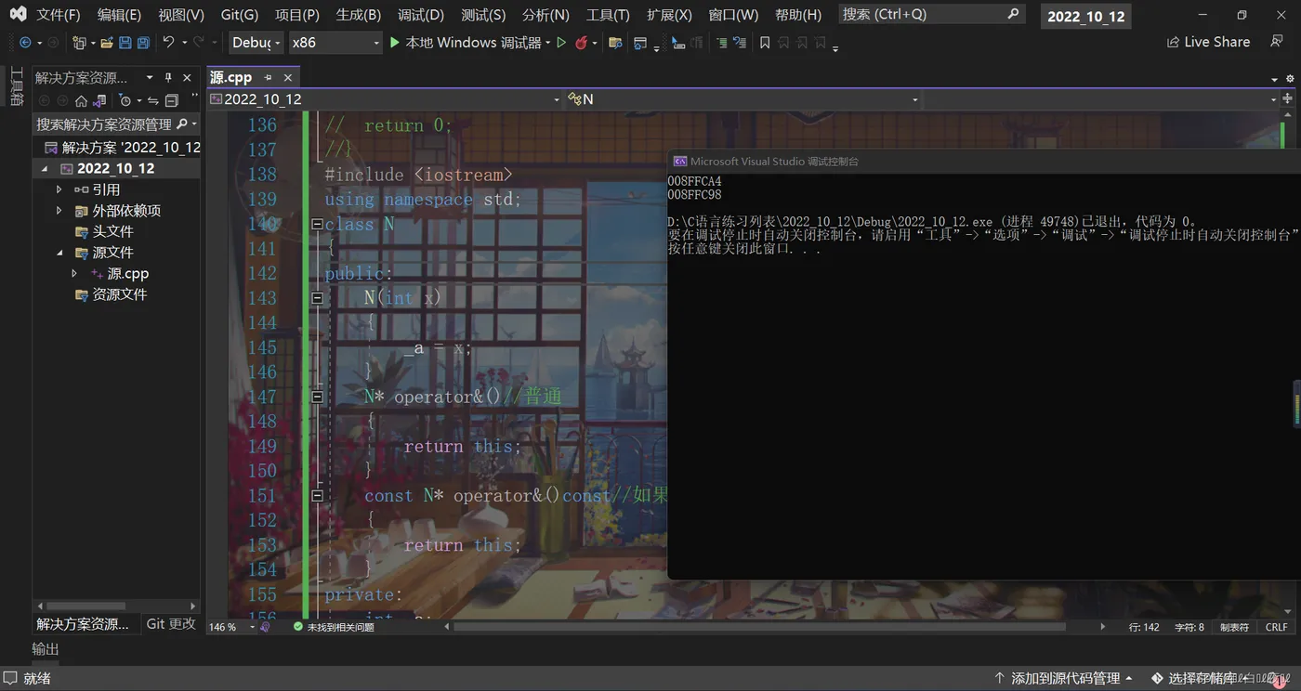Collapse the 源文件 folder node

point(59,253)
